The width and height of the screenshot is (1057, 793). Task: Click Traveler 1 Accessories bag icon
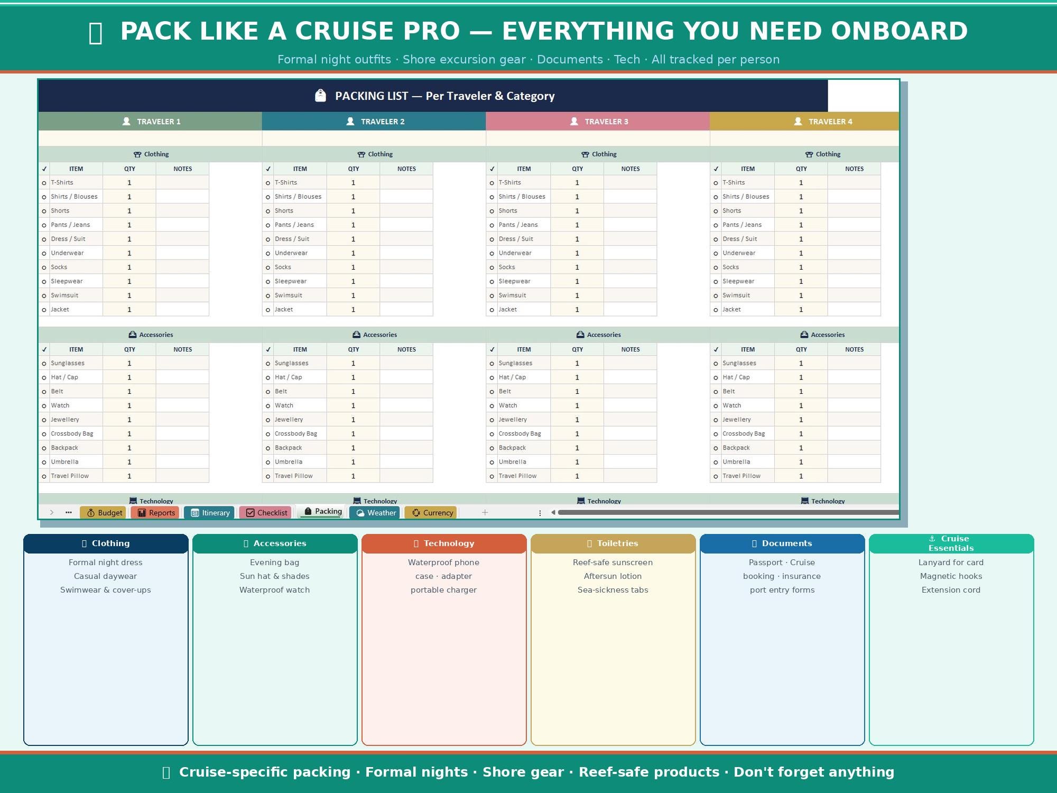pos(133,335)
